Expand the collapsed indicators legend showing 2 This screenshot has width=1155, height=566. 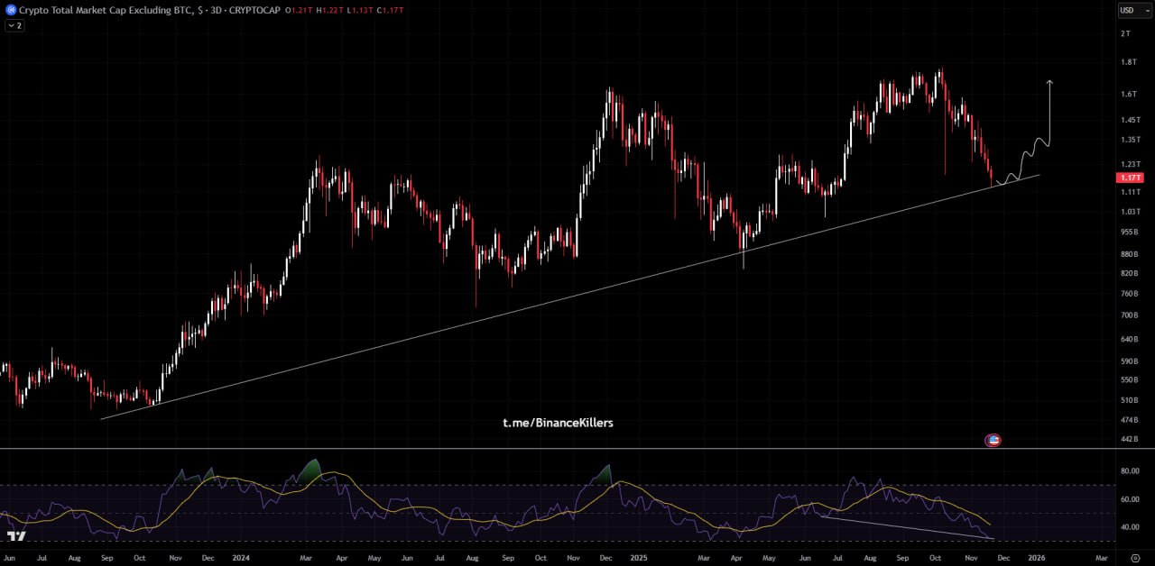click(x=14, y=26)
